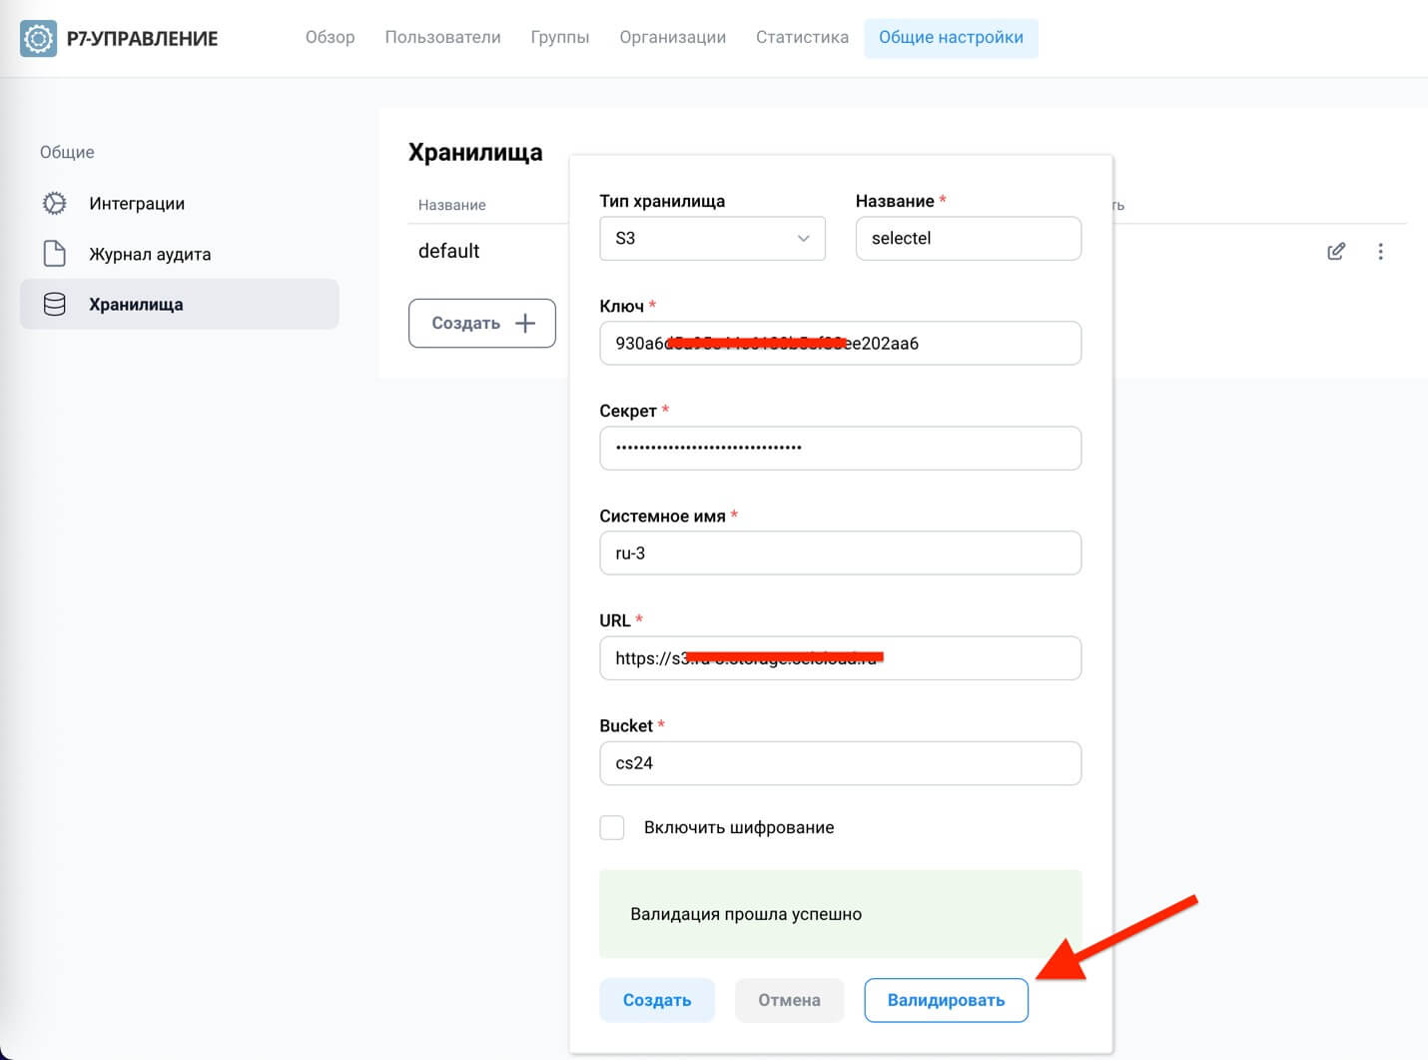Go to the Обзор tab
The width and height of the screenshot is (1428, 1060).
[330, 37]
